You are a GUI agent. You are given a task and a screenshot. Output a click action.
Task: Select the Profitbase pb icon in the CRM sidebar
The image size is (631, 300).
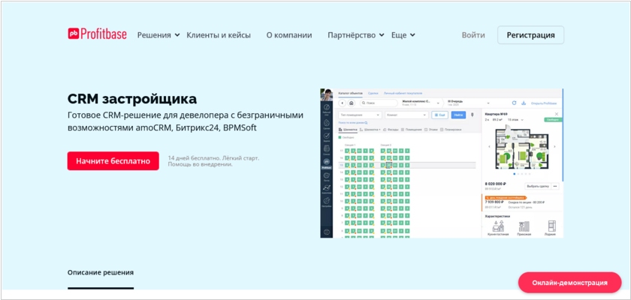[x=327, y=162]
